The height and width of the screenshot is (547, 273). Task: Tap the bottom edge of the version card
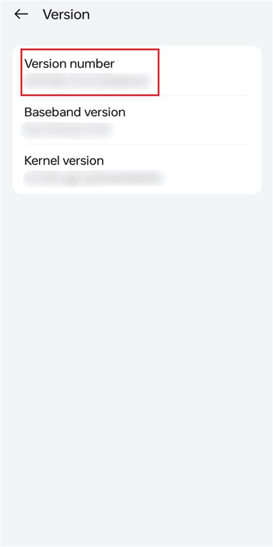click(137, 193)
